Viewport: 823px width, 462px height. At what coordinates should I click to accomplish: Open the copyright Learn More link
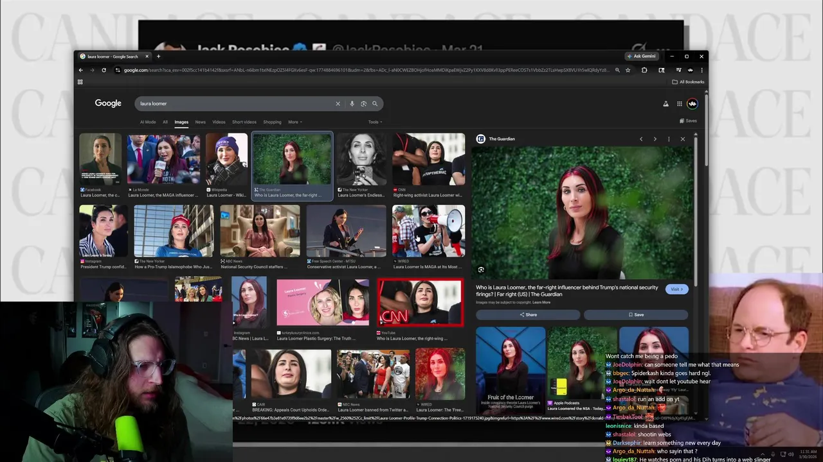pos(541,302)
